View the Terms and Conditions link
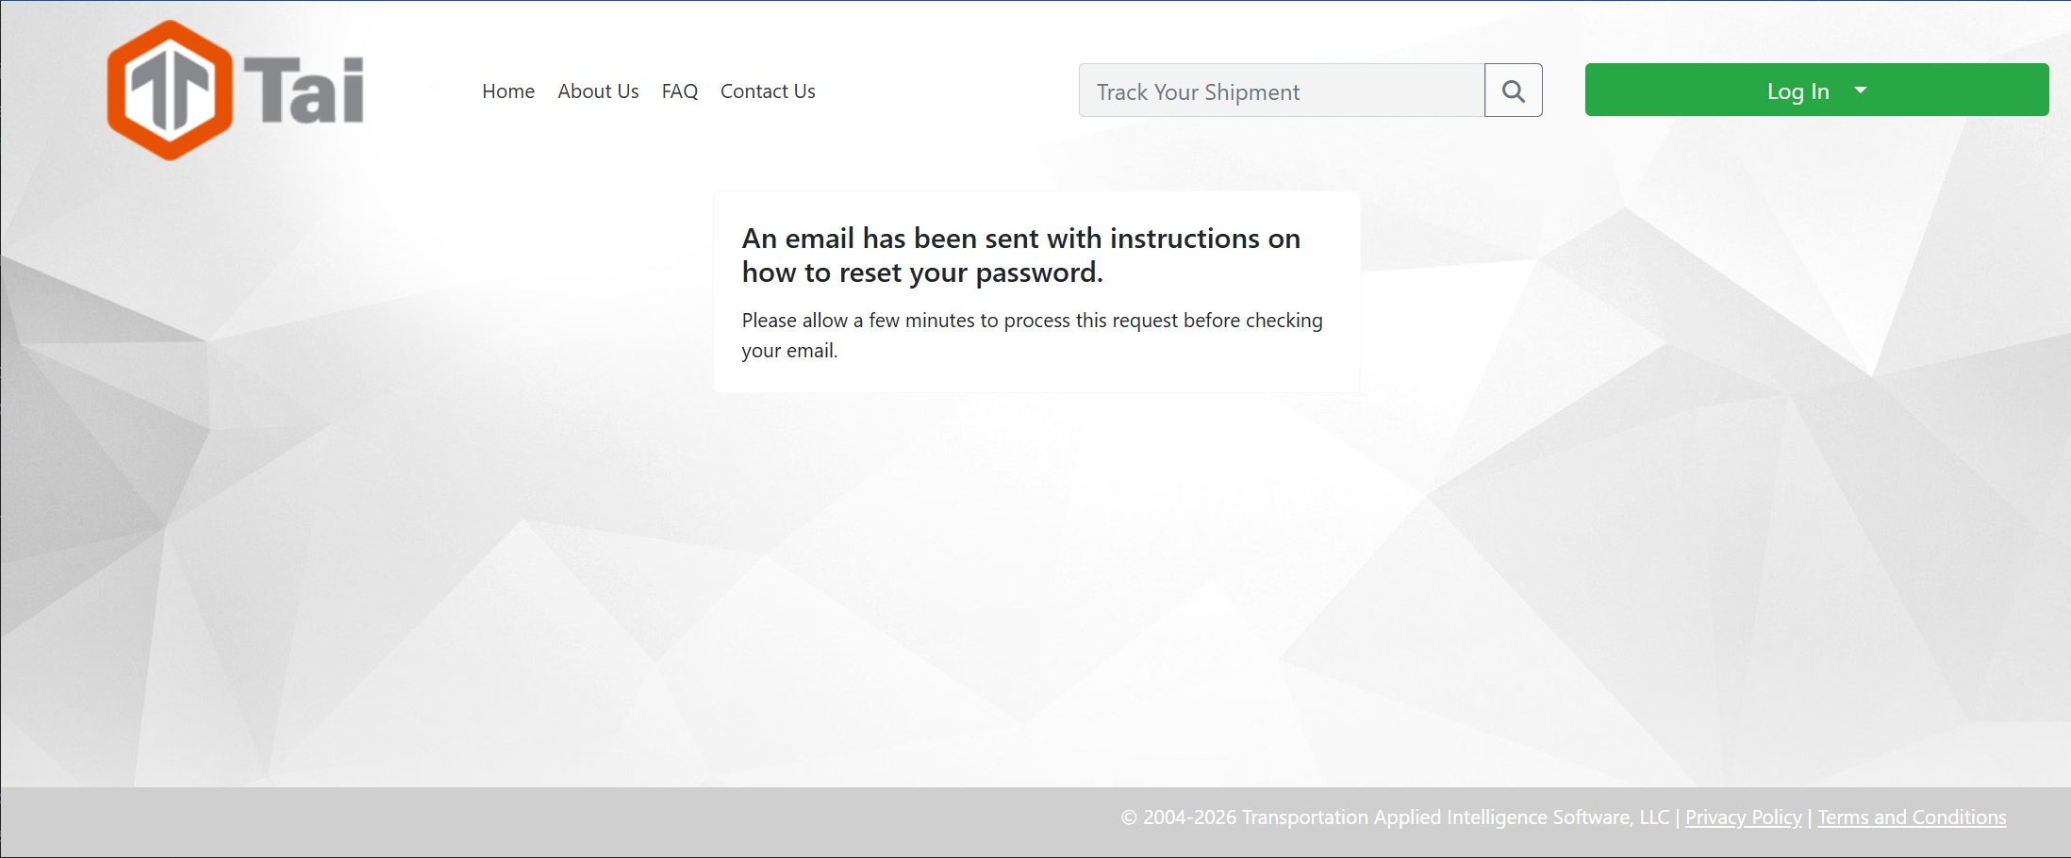This screenshot has width=2071, height=858. click(1912, 817)
